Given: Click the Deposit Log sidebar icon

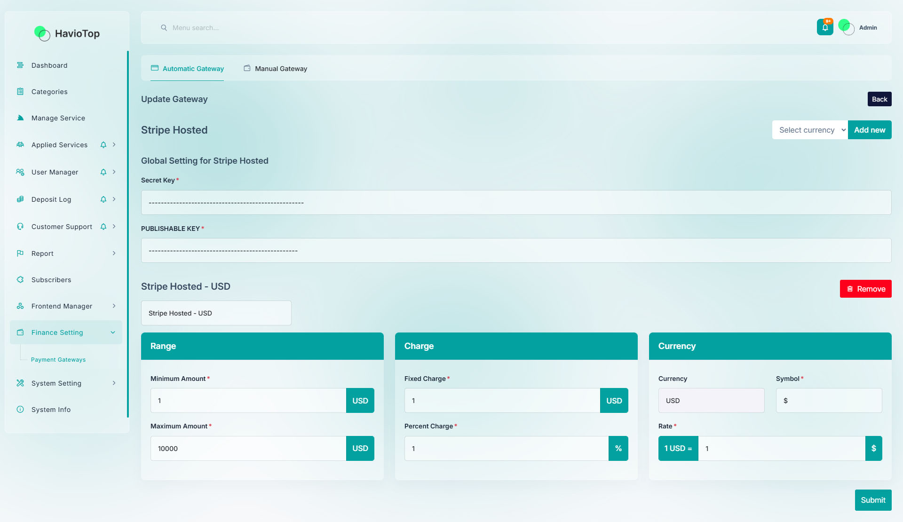Looking at the screenshot, I should 20,199.
